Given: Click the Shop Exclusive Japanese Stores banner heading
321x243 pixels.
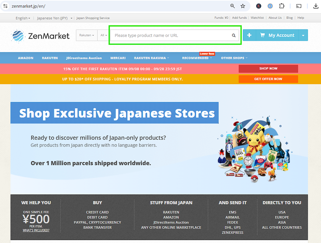Looking at the screenshot, I should tap(117, 113).
